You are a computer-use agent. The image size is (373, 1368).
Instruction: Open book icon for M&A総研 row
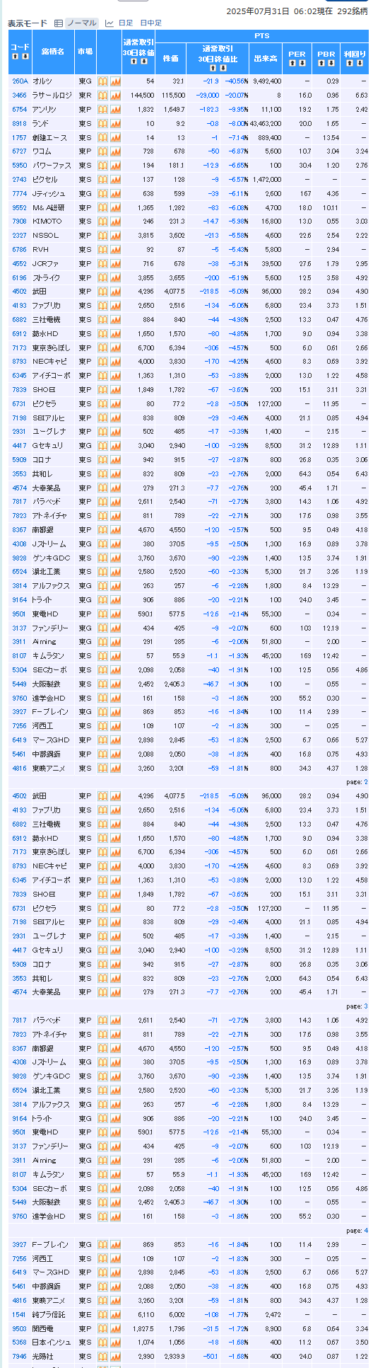click(102, 207)
